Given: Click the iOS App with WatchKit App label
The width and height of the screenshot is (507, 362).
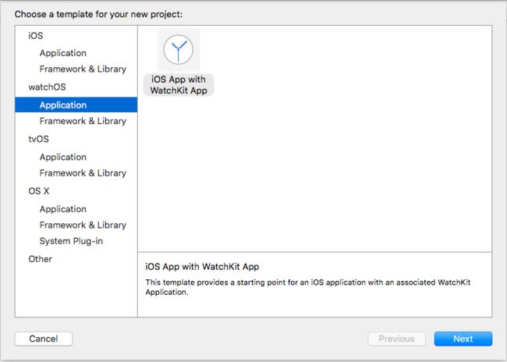Looking at the screenshot, I should point(179,85).
